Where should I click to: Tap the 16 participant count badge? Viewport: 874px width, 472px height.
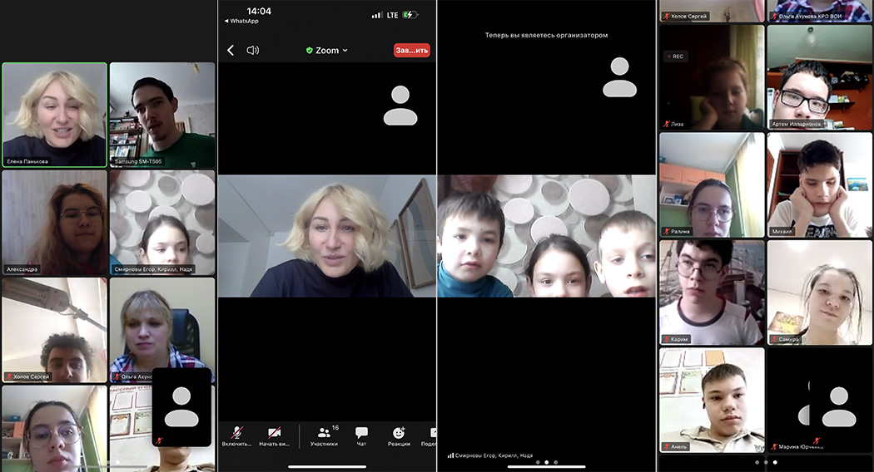335,427
